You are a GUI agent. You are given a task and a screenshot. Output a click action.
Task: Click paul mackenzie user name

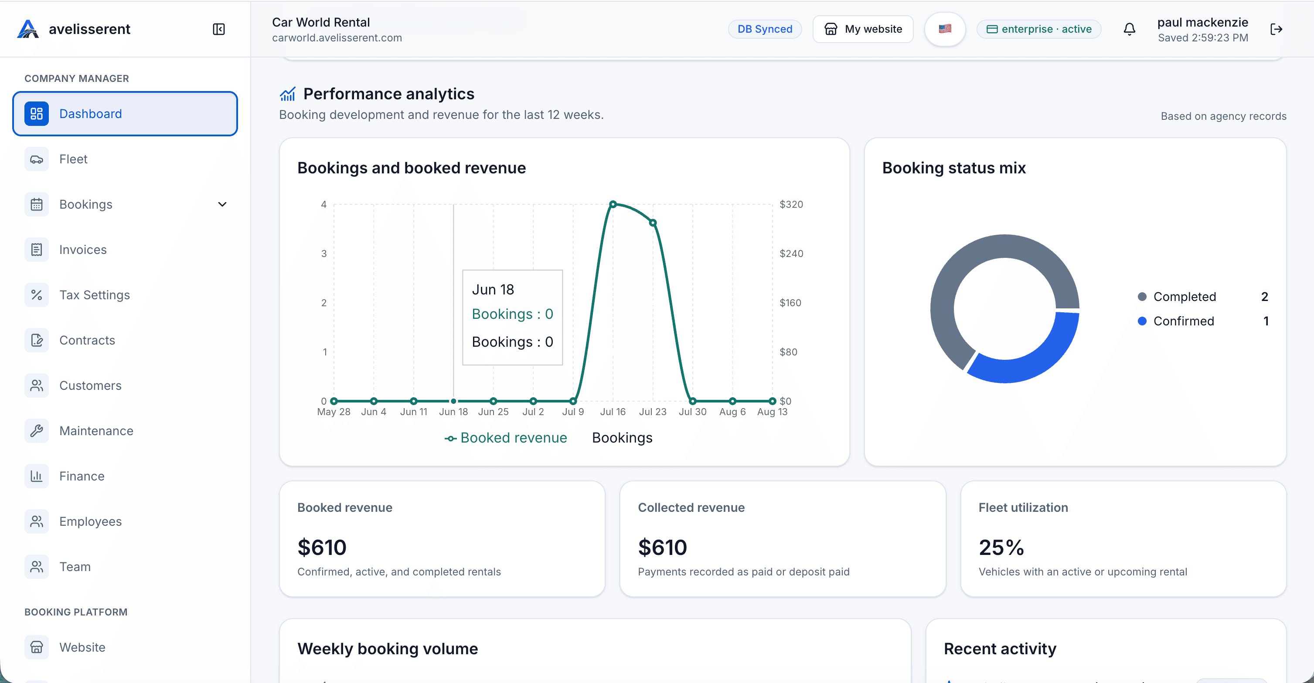(x=1202, y=22)
